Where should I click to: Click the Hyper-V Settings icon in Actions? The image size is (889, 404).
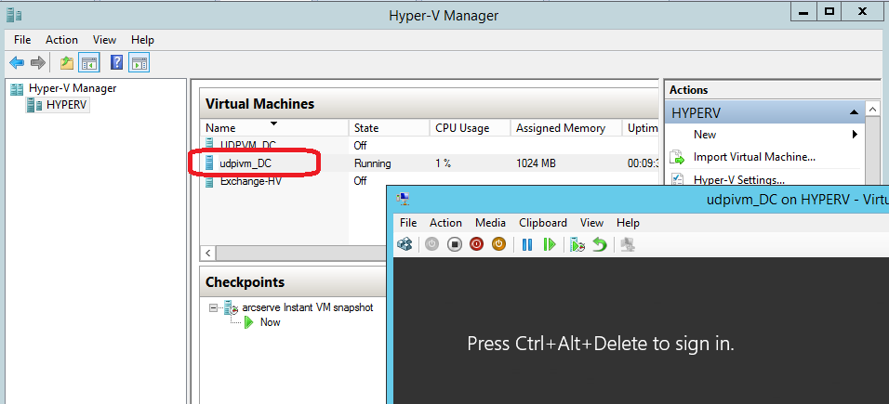678,179
